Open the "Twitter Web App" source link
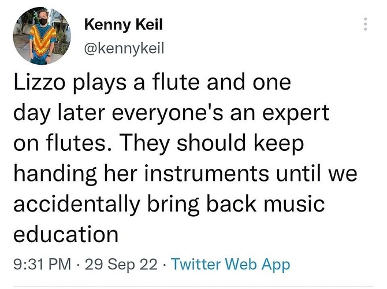Image resolution: width=387 pixels, height=289 pixels. coord(231,265)
